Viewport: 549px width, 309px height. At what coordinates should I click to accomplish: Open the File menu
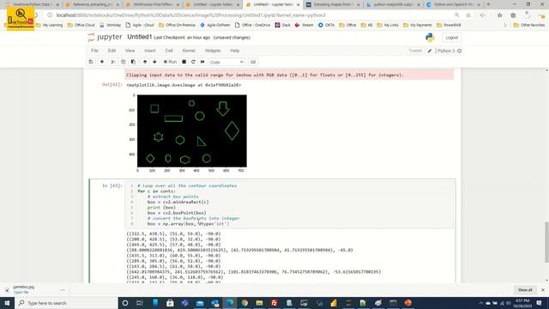(94, 51)
